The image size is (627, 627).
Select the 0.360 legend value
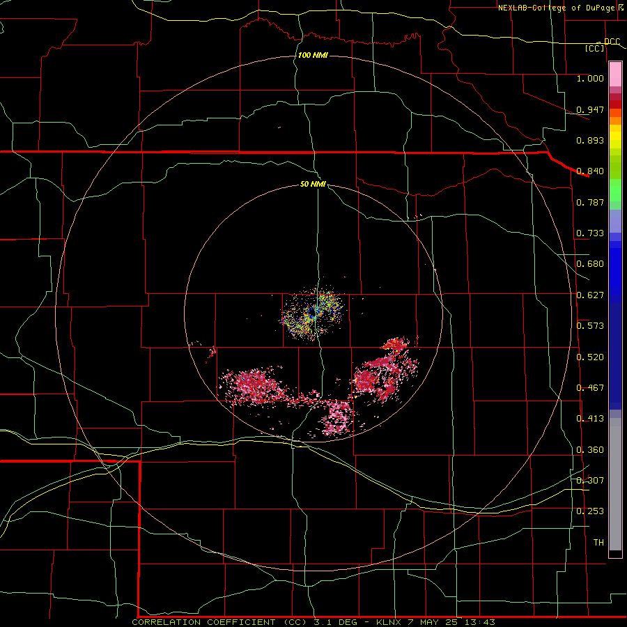(590, 450)
